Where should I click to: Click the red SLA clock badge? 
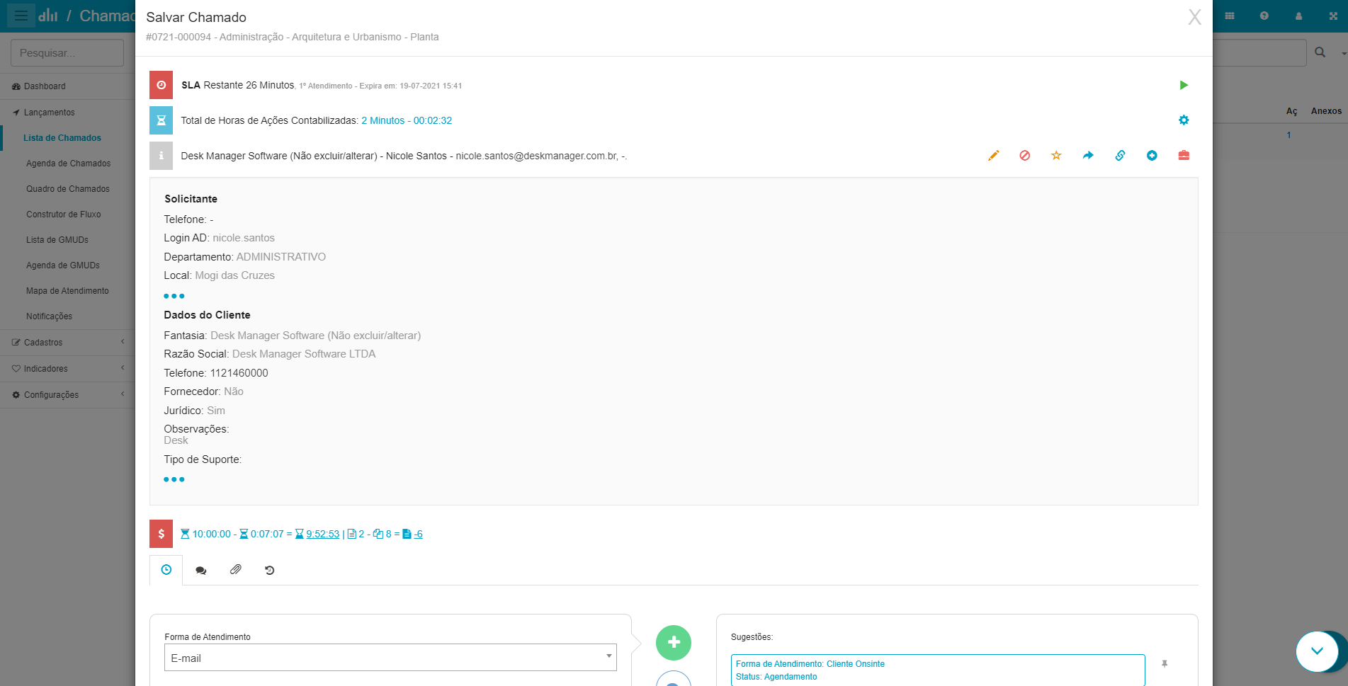pos(161,85)
